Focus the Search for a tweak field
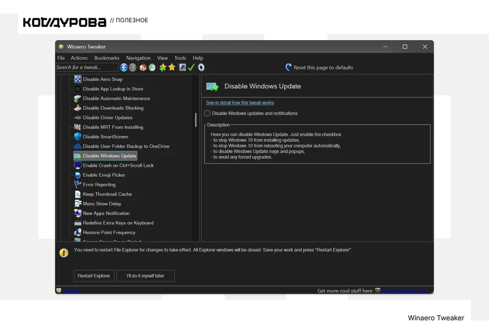Image resolution: width=489 pixels, height=334 pixels. [x=87, y=67]
